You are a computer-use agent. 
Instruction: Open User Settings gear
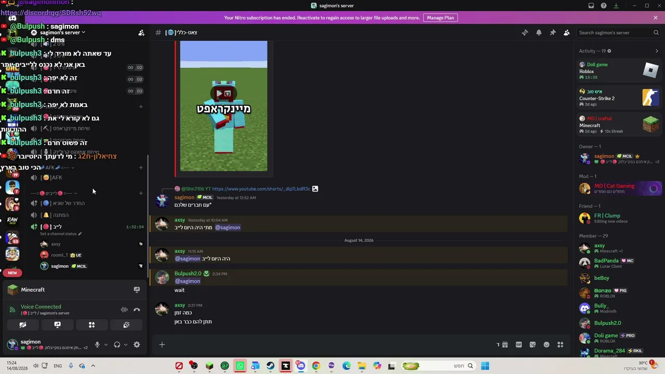(x=137, y=344)
